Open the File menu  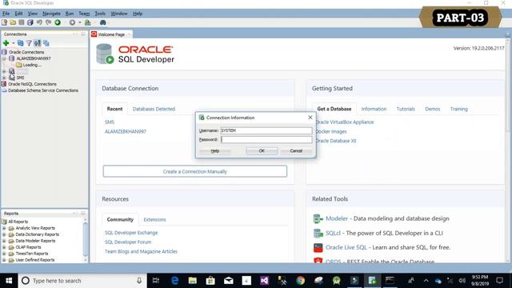click(6, 14)
